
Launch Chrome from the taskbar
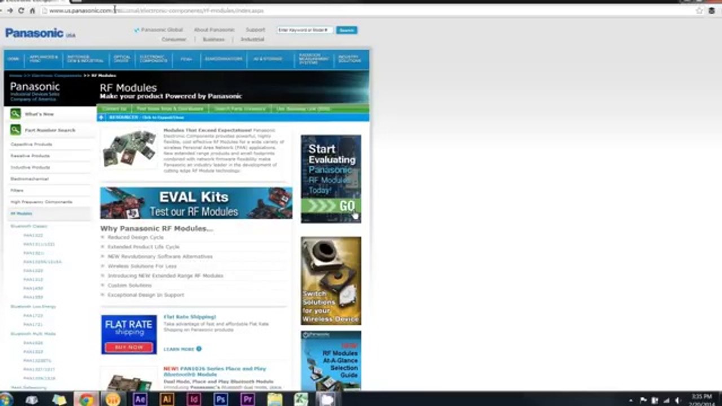pyautogui.click(x=86, y=400)
